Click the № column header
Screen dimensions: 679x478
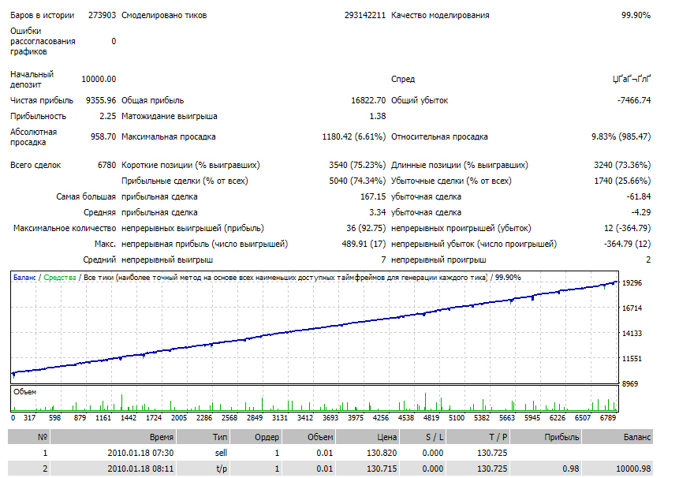coord(28,437)
